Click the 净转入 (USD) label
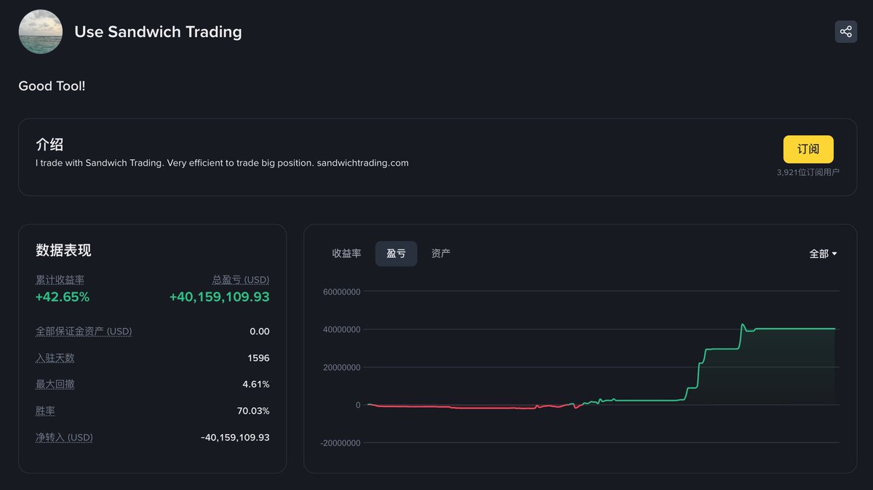 (64, 438)
